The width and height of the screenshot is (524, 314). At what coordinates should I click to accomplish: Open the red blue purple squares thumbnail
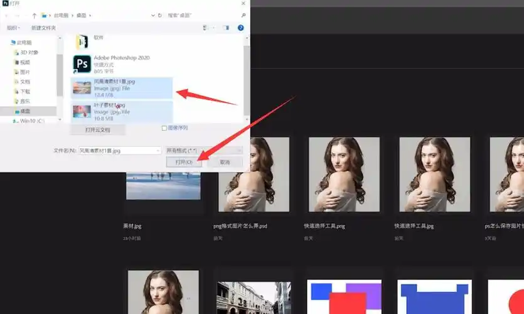coord(345,297)
